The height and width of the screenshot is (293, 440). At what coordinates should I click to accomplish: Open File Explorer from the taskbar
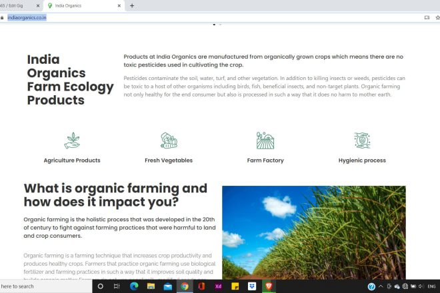151,286
